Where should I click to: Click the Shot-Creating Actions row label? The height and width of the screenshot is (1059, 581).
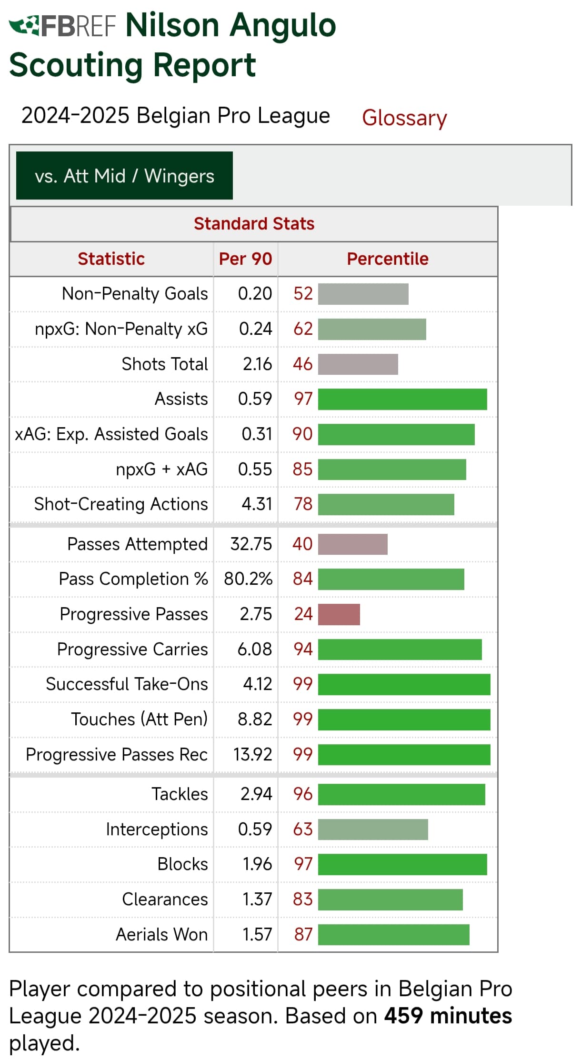tap(121, 504)
